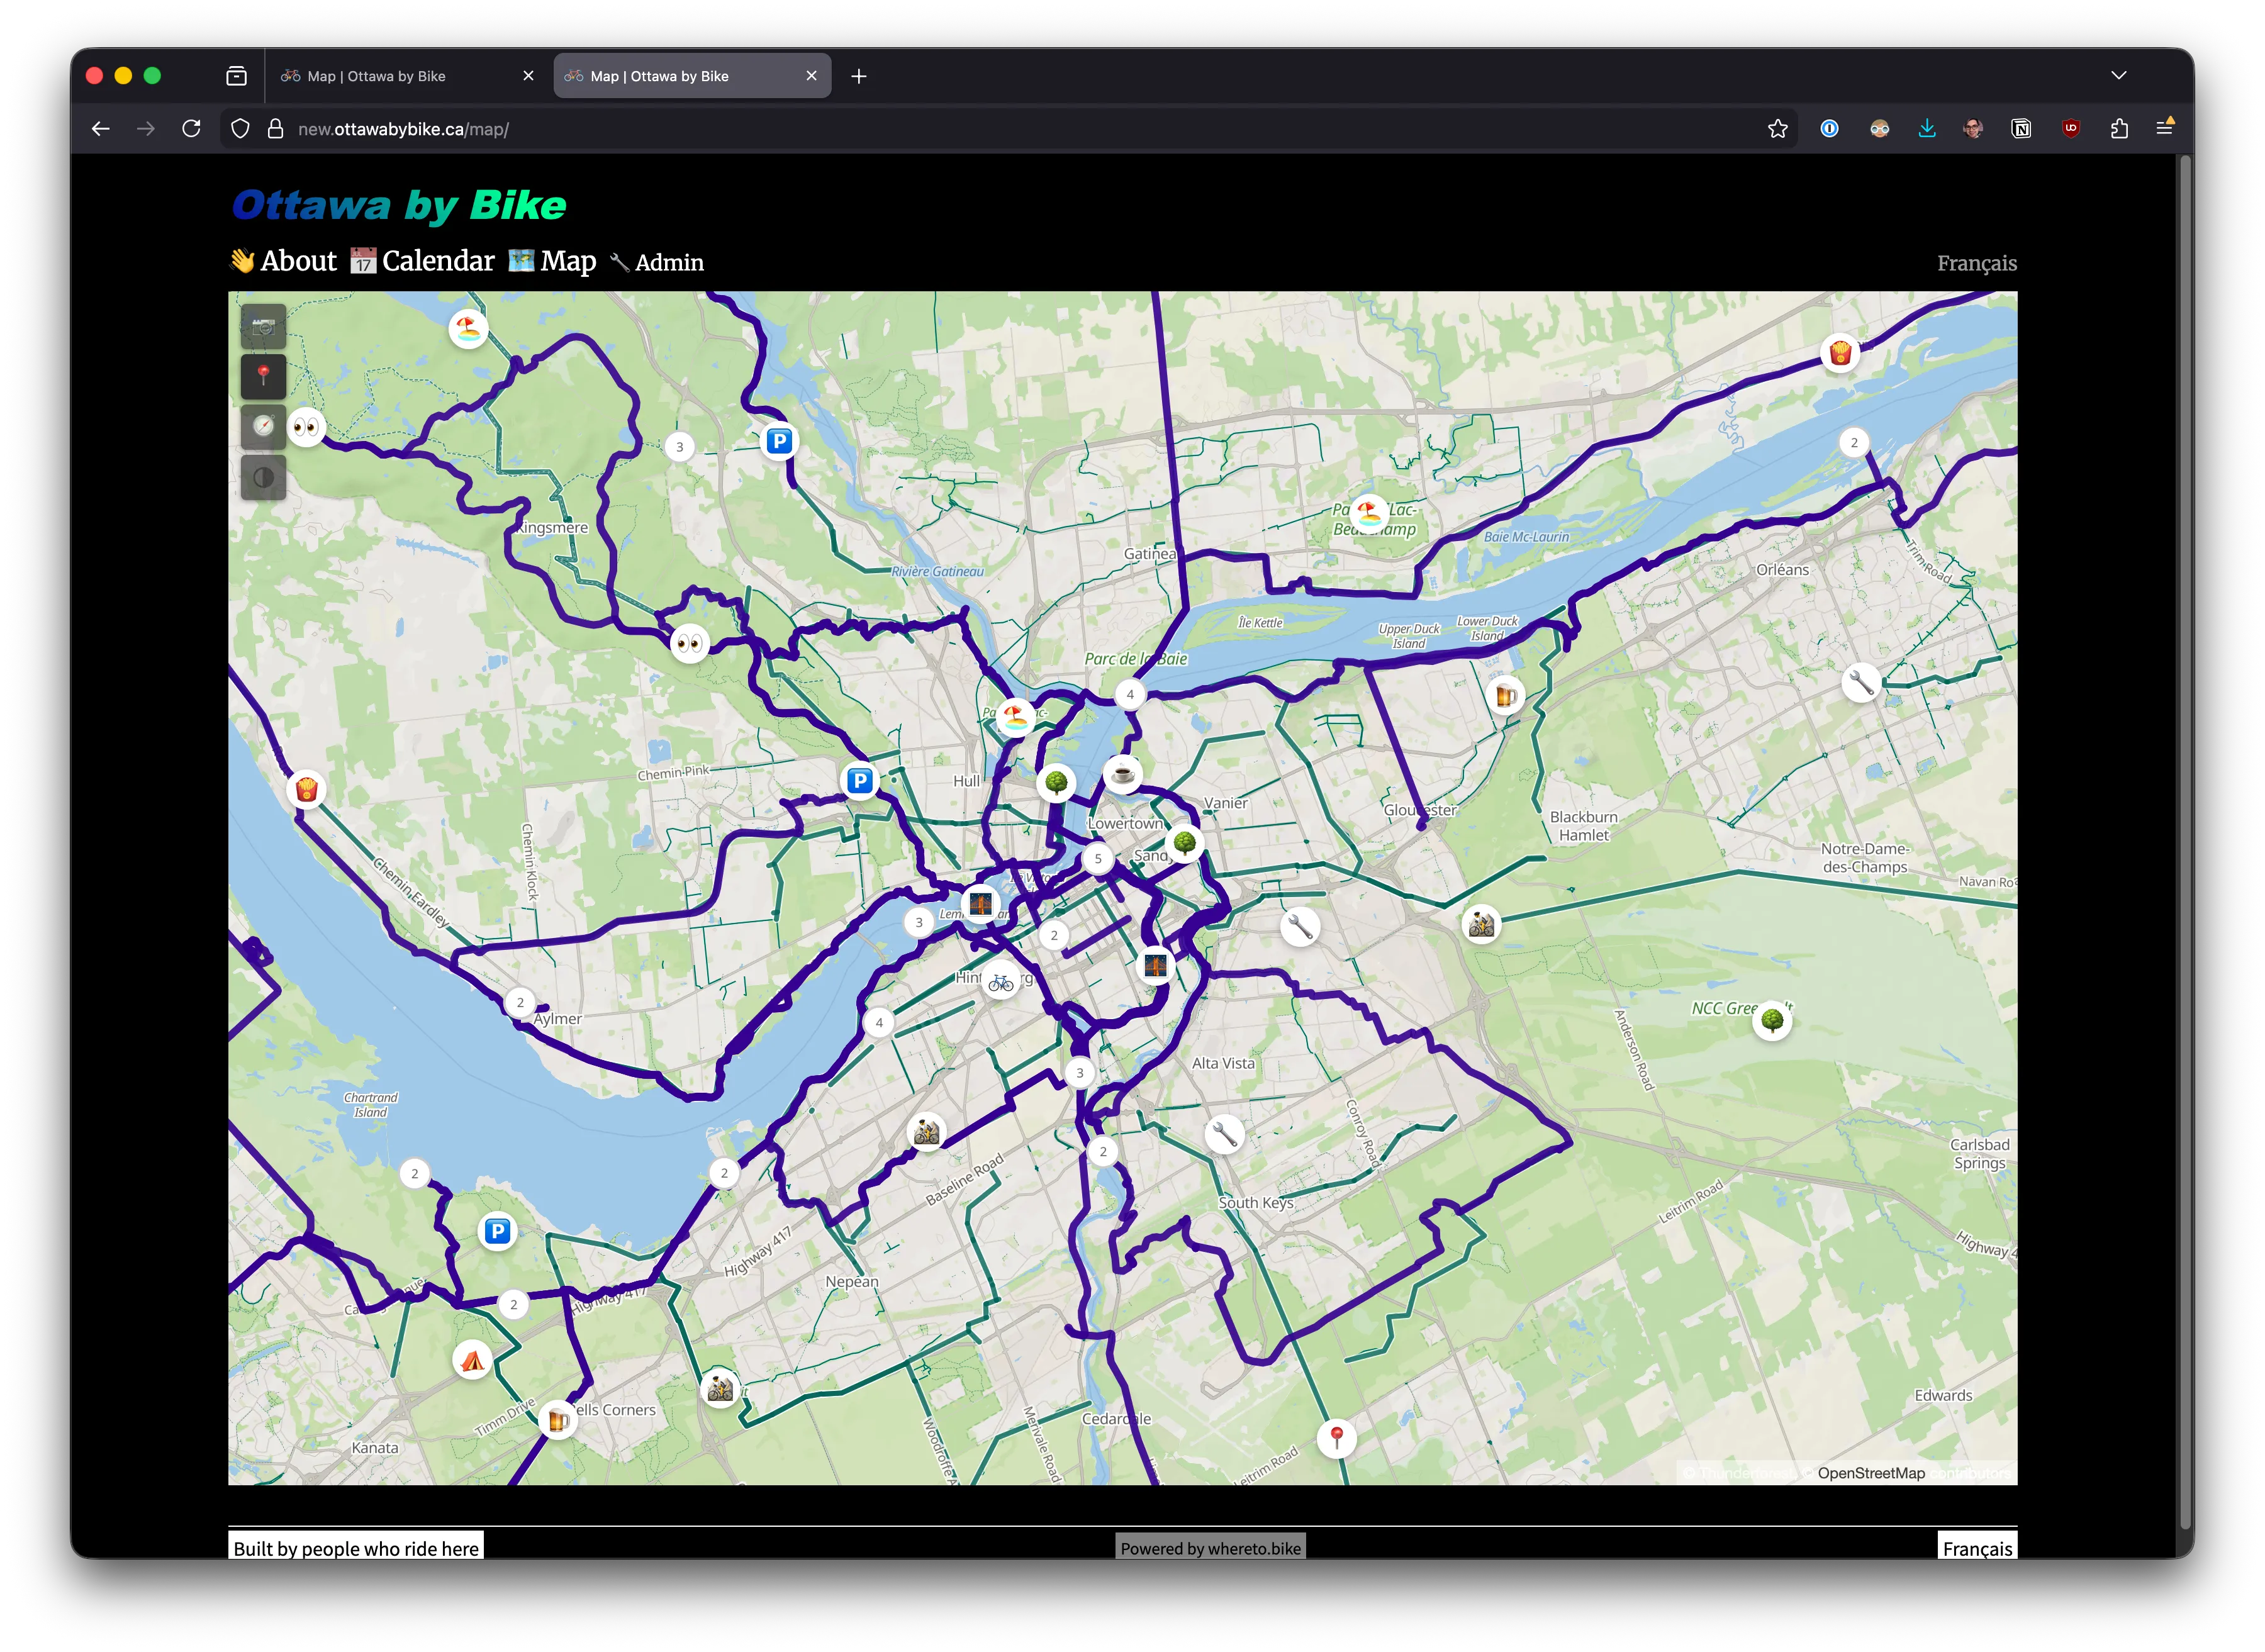This screenshot has height=1652, width=2265.
Task: Select the camera tool in the map controls
Action: point(264,327)
